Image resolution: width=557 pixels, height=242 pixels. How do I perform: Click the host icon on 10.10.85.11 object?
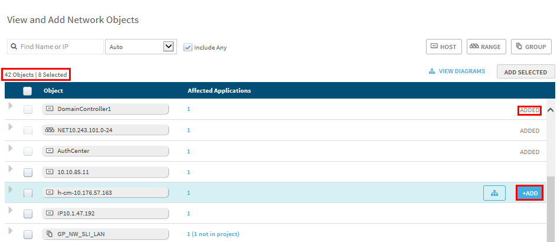50,172
